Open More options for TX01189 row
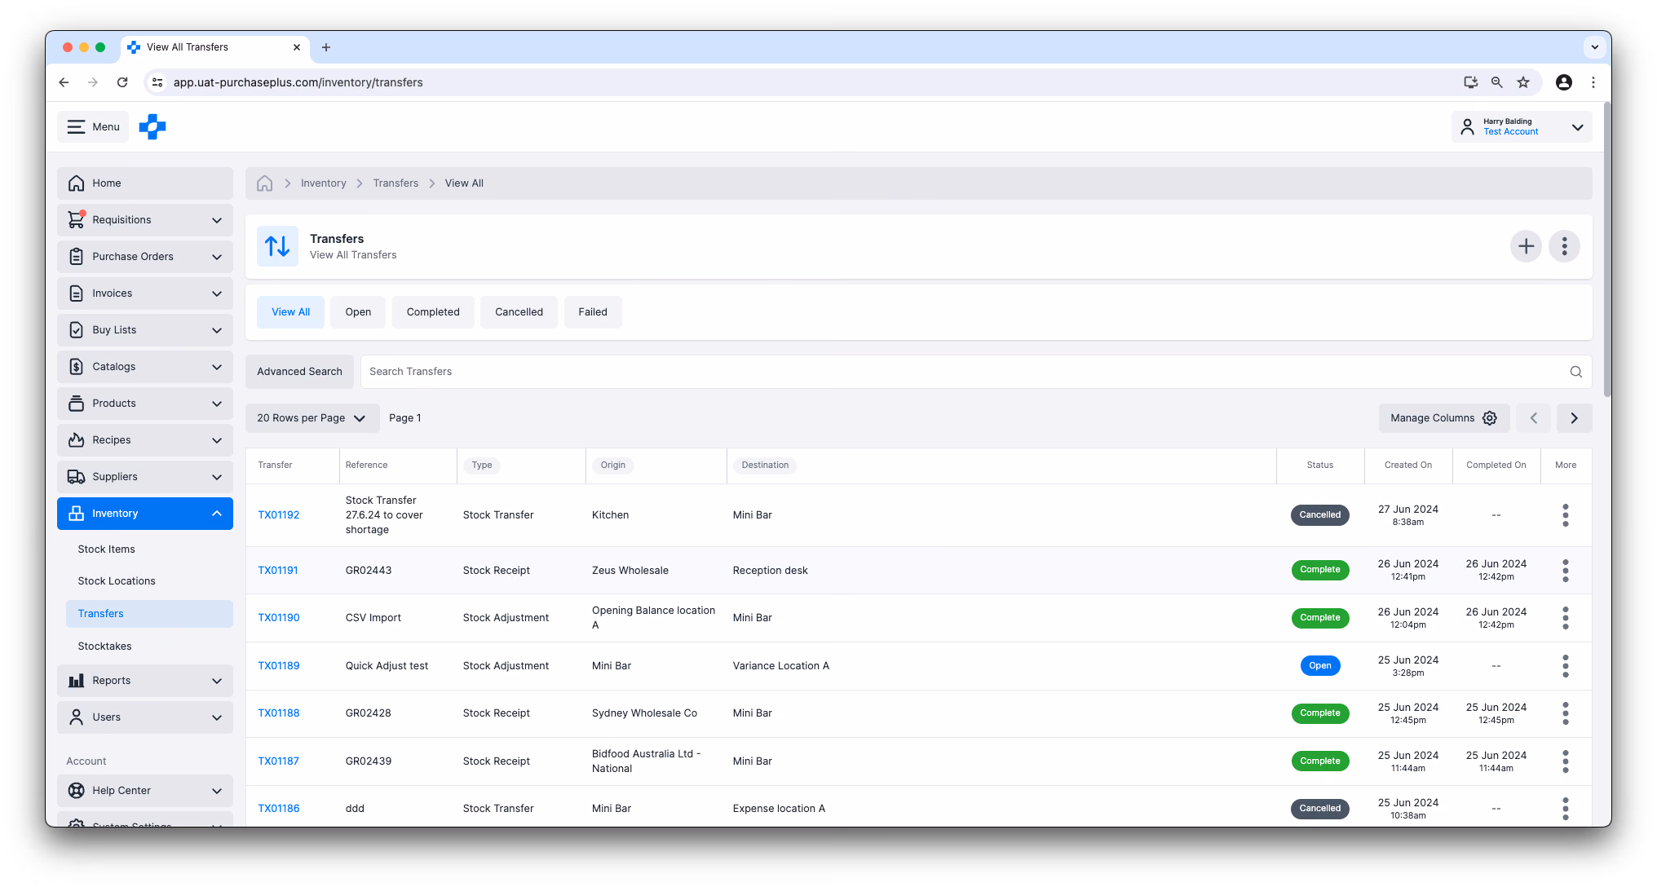 tap(1565, 666)
